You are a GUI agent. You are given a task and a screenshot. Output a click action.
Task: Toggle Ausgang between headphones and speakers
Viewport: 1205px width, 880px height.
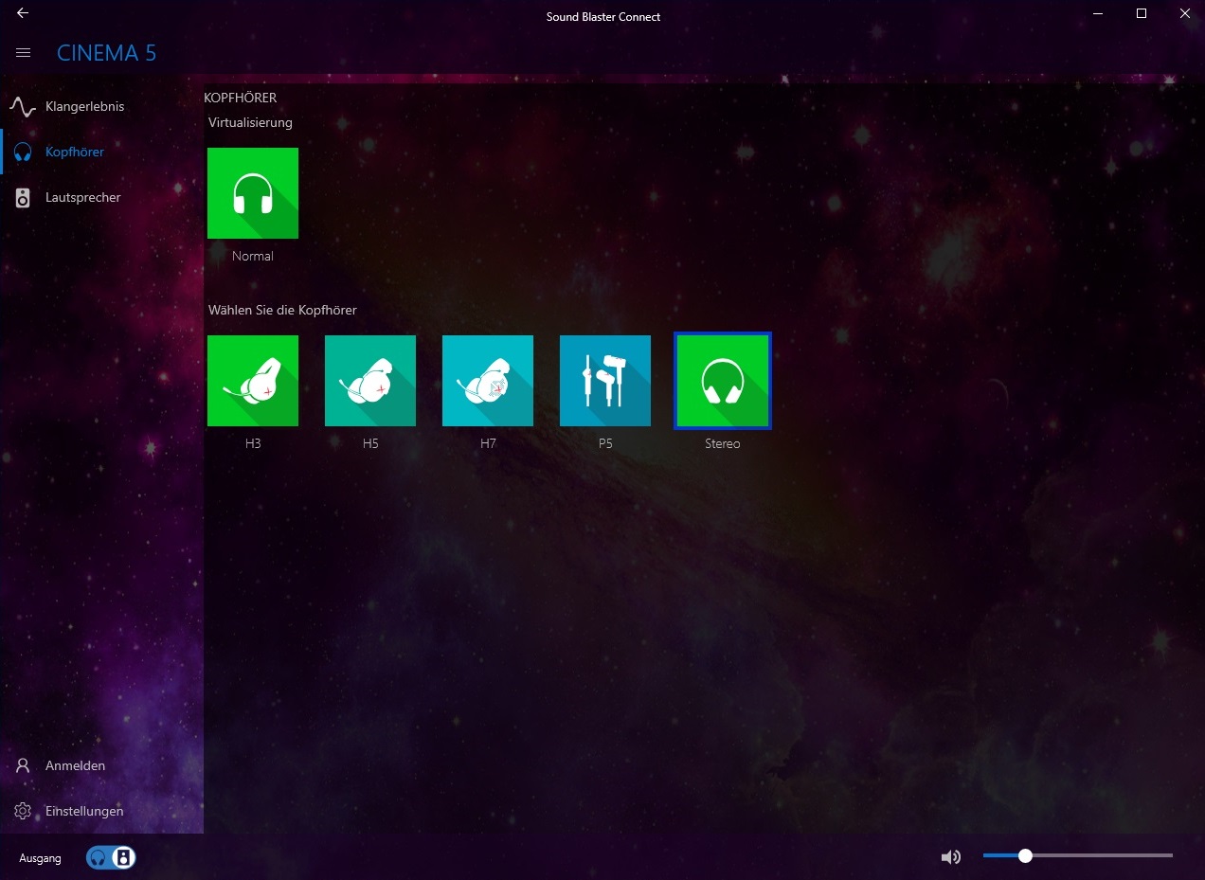point(111,857)
